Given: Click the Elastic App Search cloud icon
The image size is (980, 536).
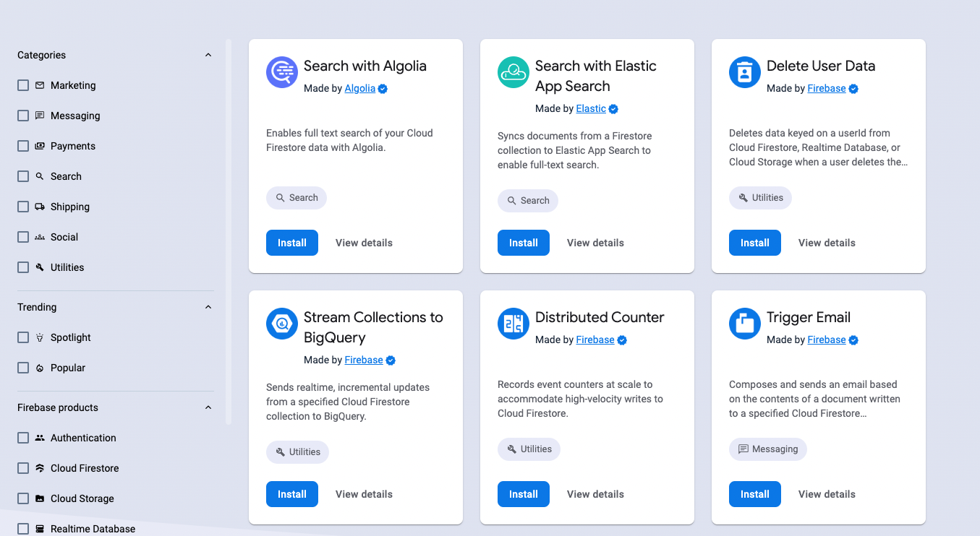Looking at the screenshot, I should tap(514, 72).
